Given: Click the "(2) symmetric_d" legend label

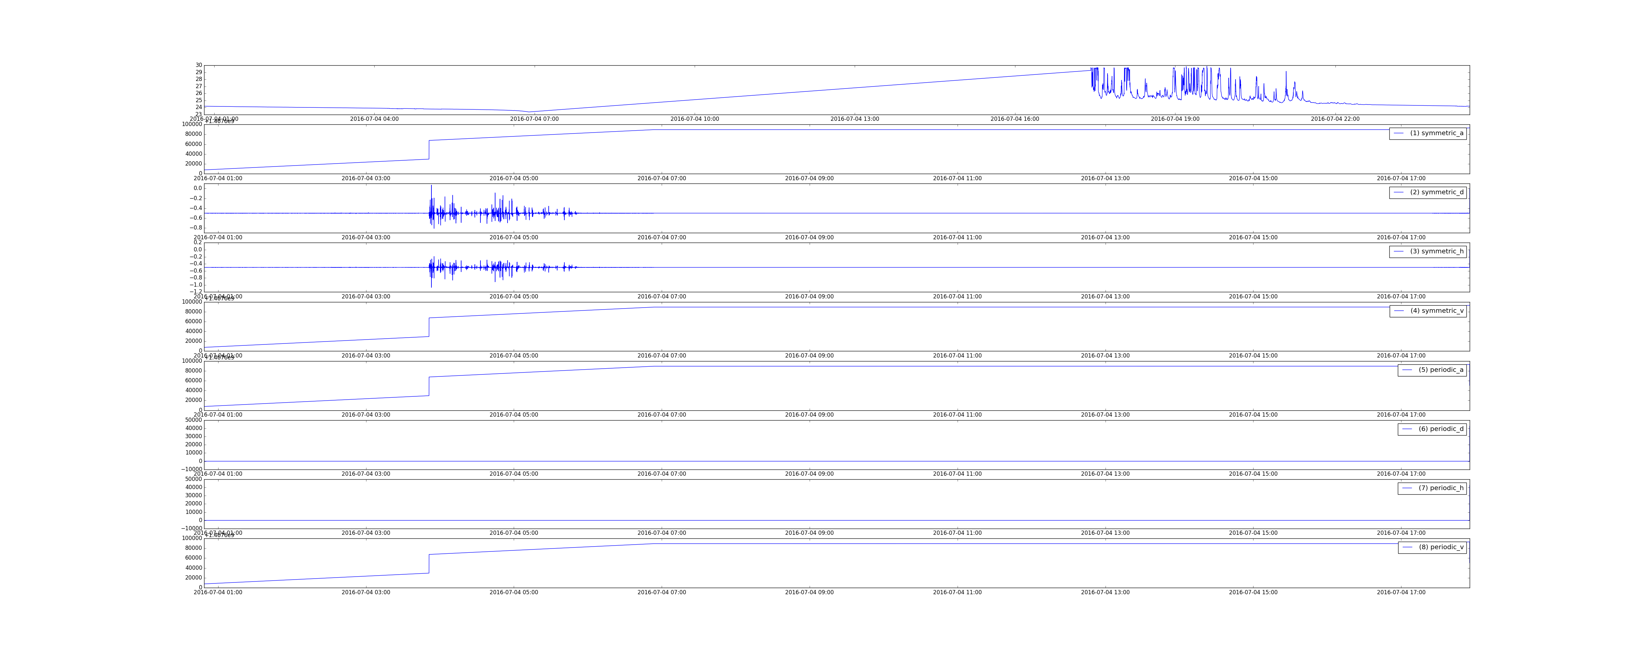Looking at the screenshot, I should coord(1436,192).
